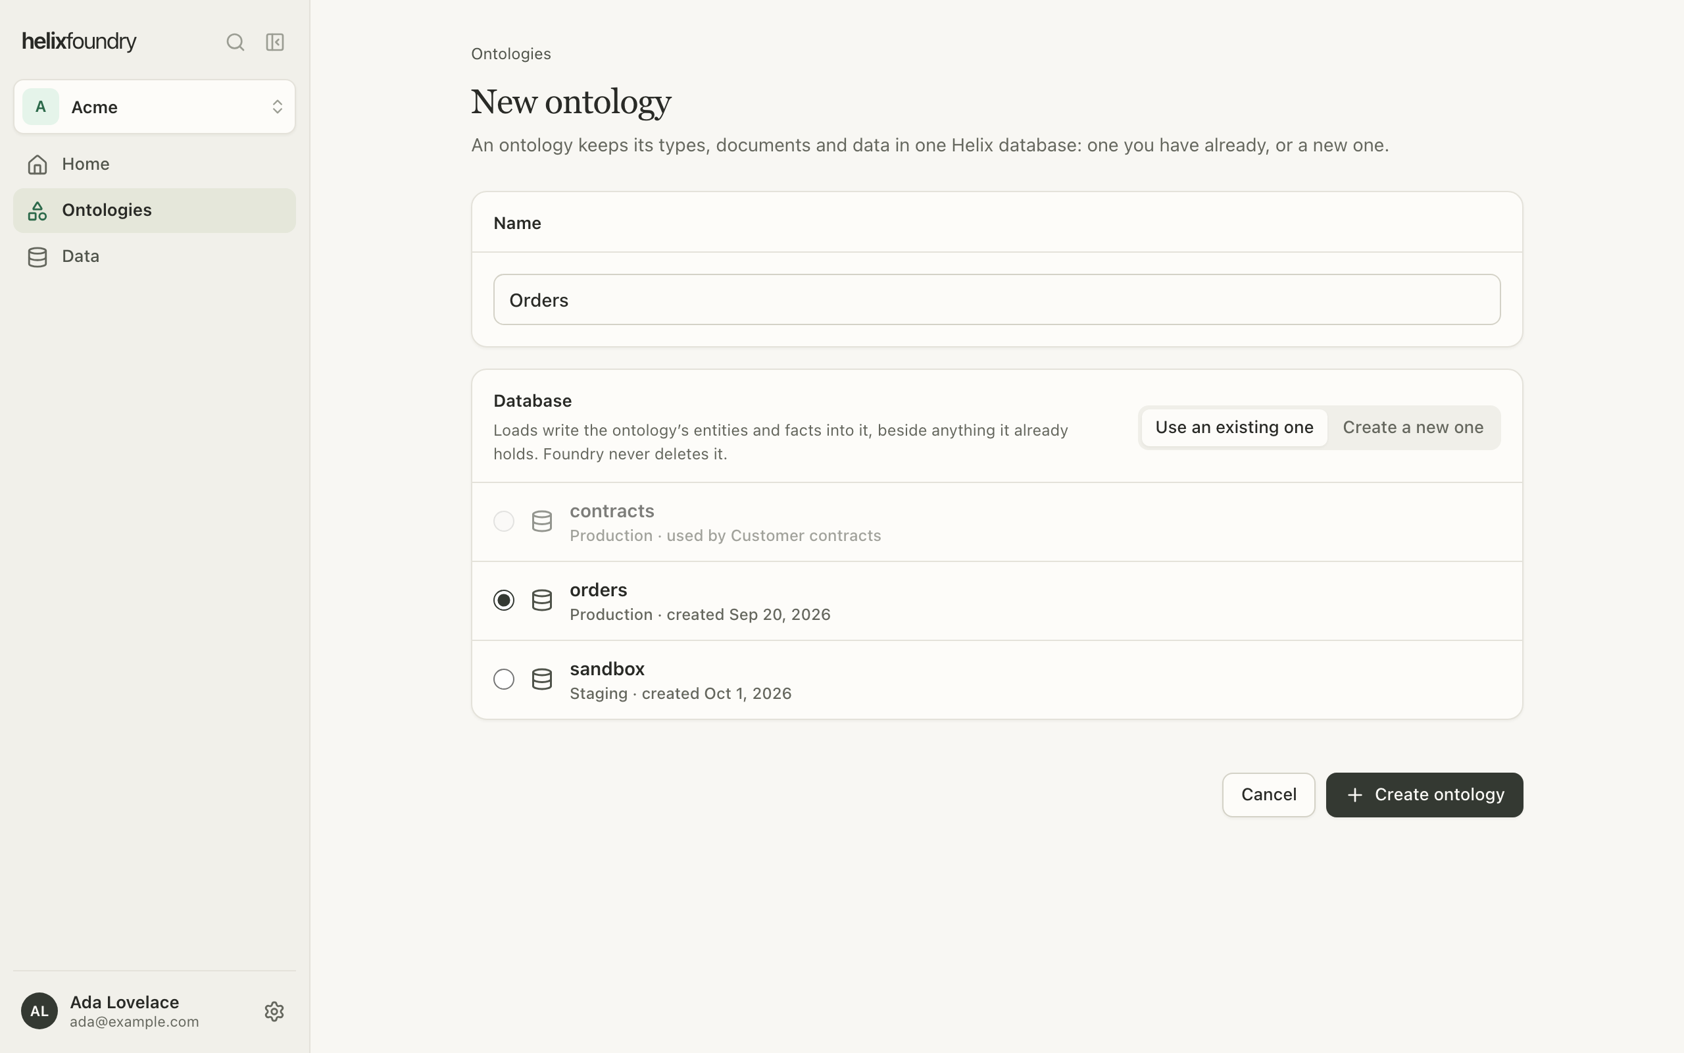Open the Acme workspace switcher
The width and height of the screenshot is (1684, 1053).
(155, 107)
